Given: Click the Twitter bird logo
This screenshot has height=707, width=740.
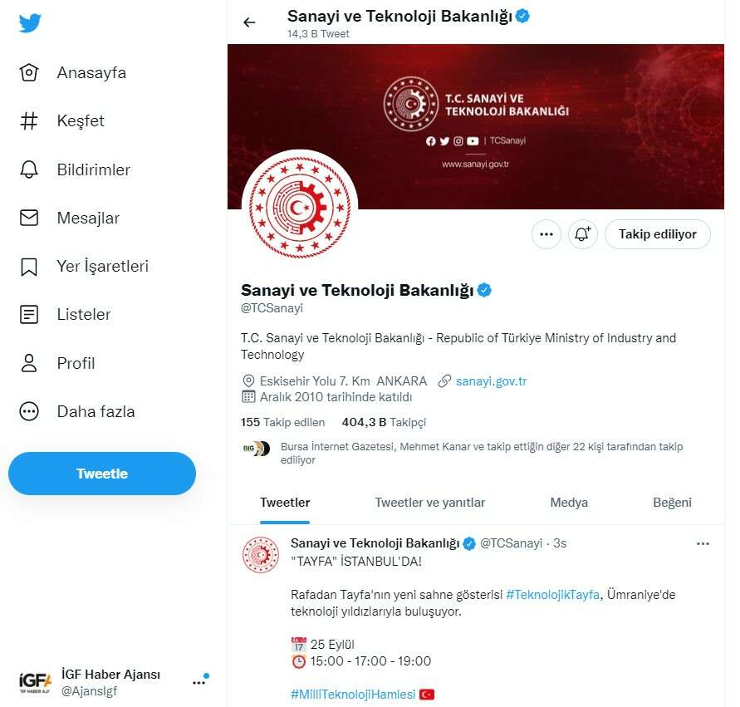Looking at the screenshot, I should [x=30, y=23].
